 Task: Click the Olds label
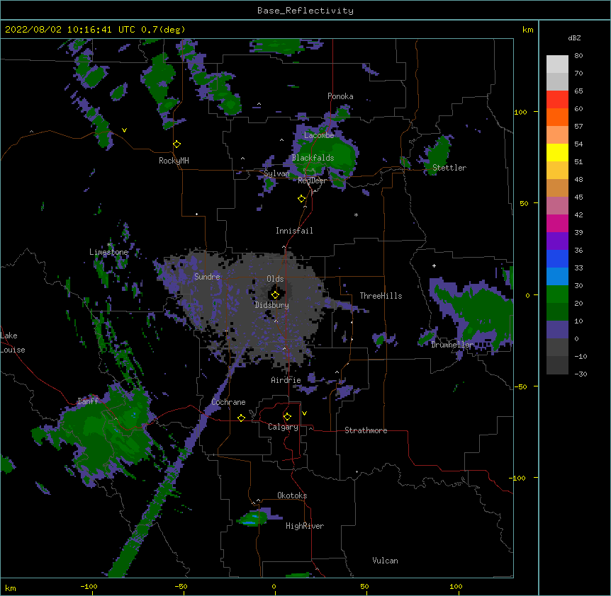275,279
